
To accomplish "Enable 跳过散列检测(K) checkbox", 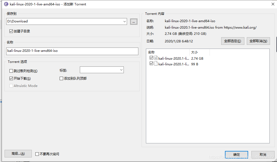I will coord(11,71).
